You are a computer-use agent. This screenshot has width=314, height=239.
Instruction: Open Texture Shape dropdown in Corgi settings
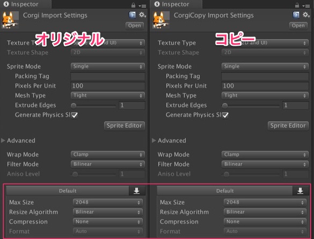click(108, 53)
